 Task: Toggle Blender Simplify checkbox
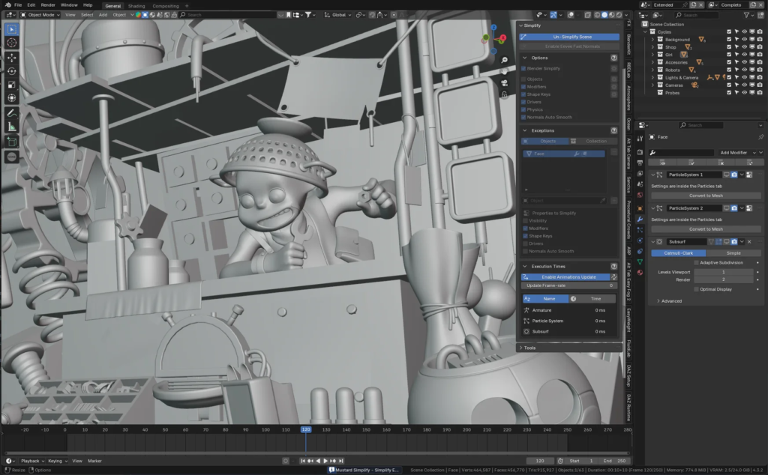pos(523,68)
